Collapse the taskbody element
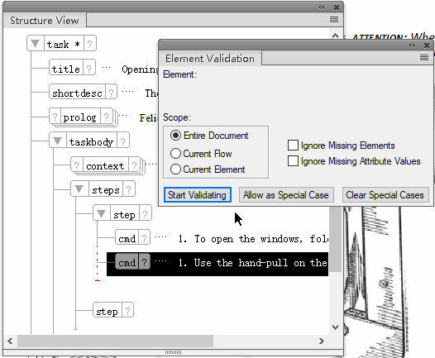435x358 pixels. click(57, 141)
